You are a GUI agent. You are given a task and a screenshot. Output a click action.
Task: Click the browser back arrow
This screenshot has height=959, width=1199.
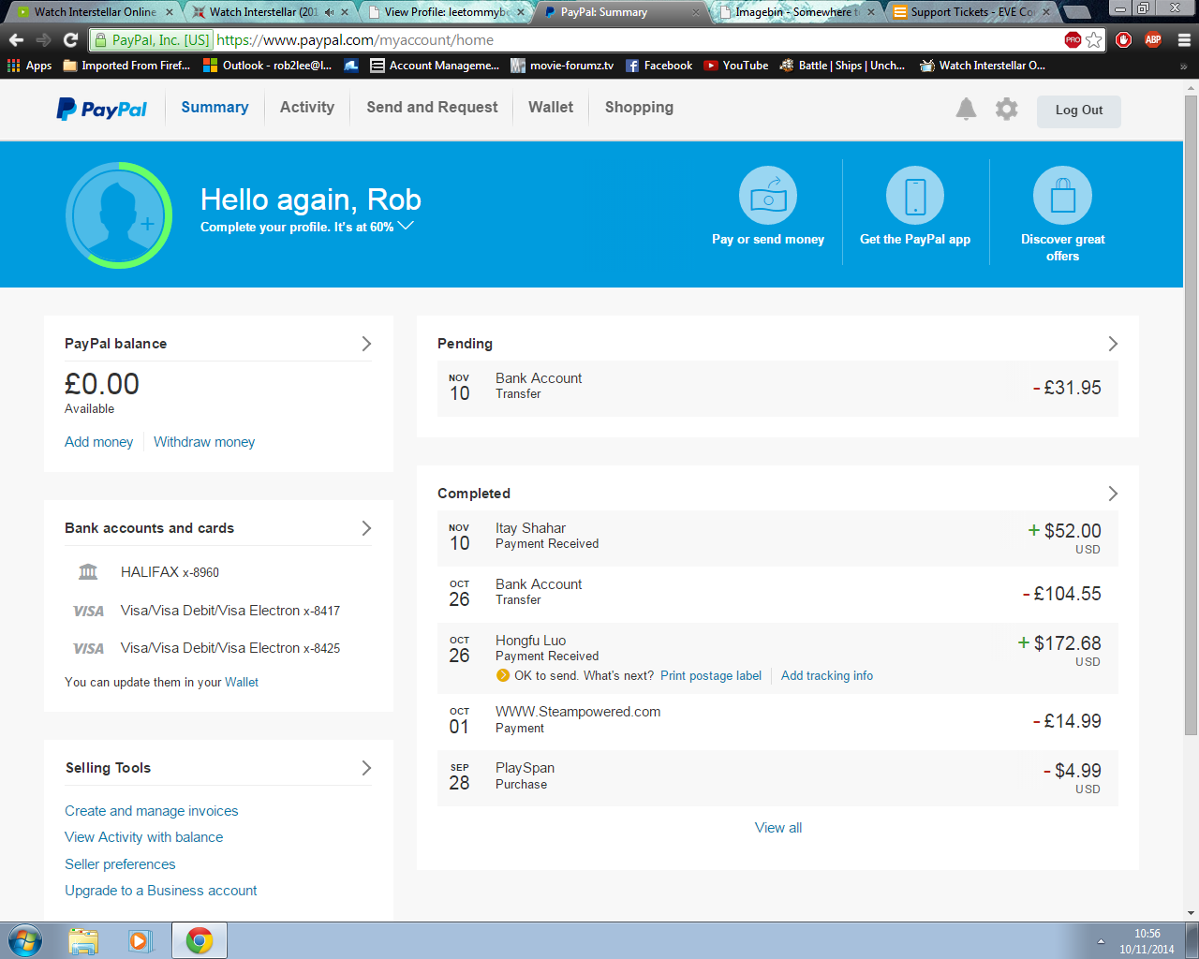[16, 40]
